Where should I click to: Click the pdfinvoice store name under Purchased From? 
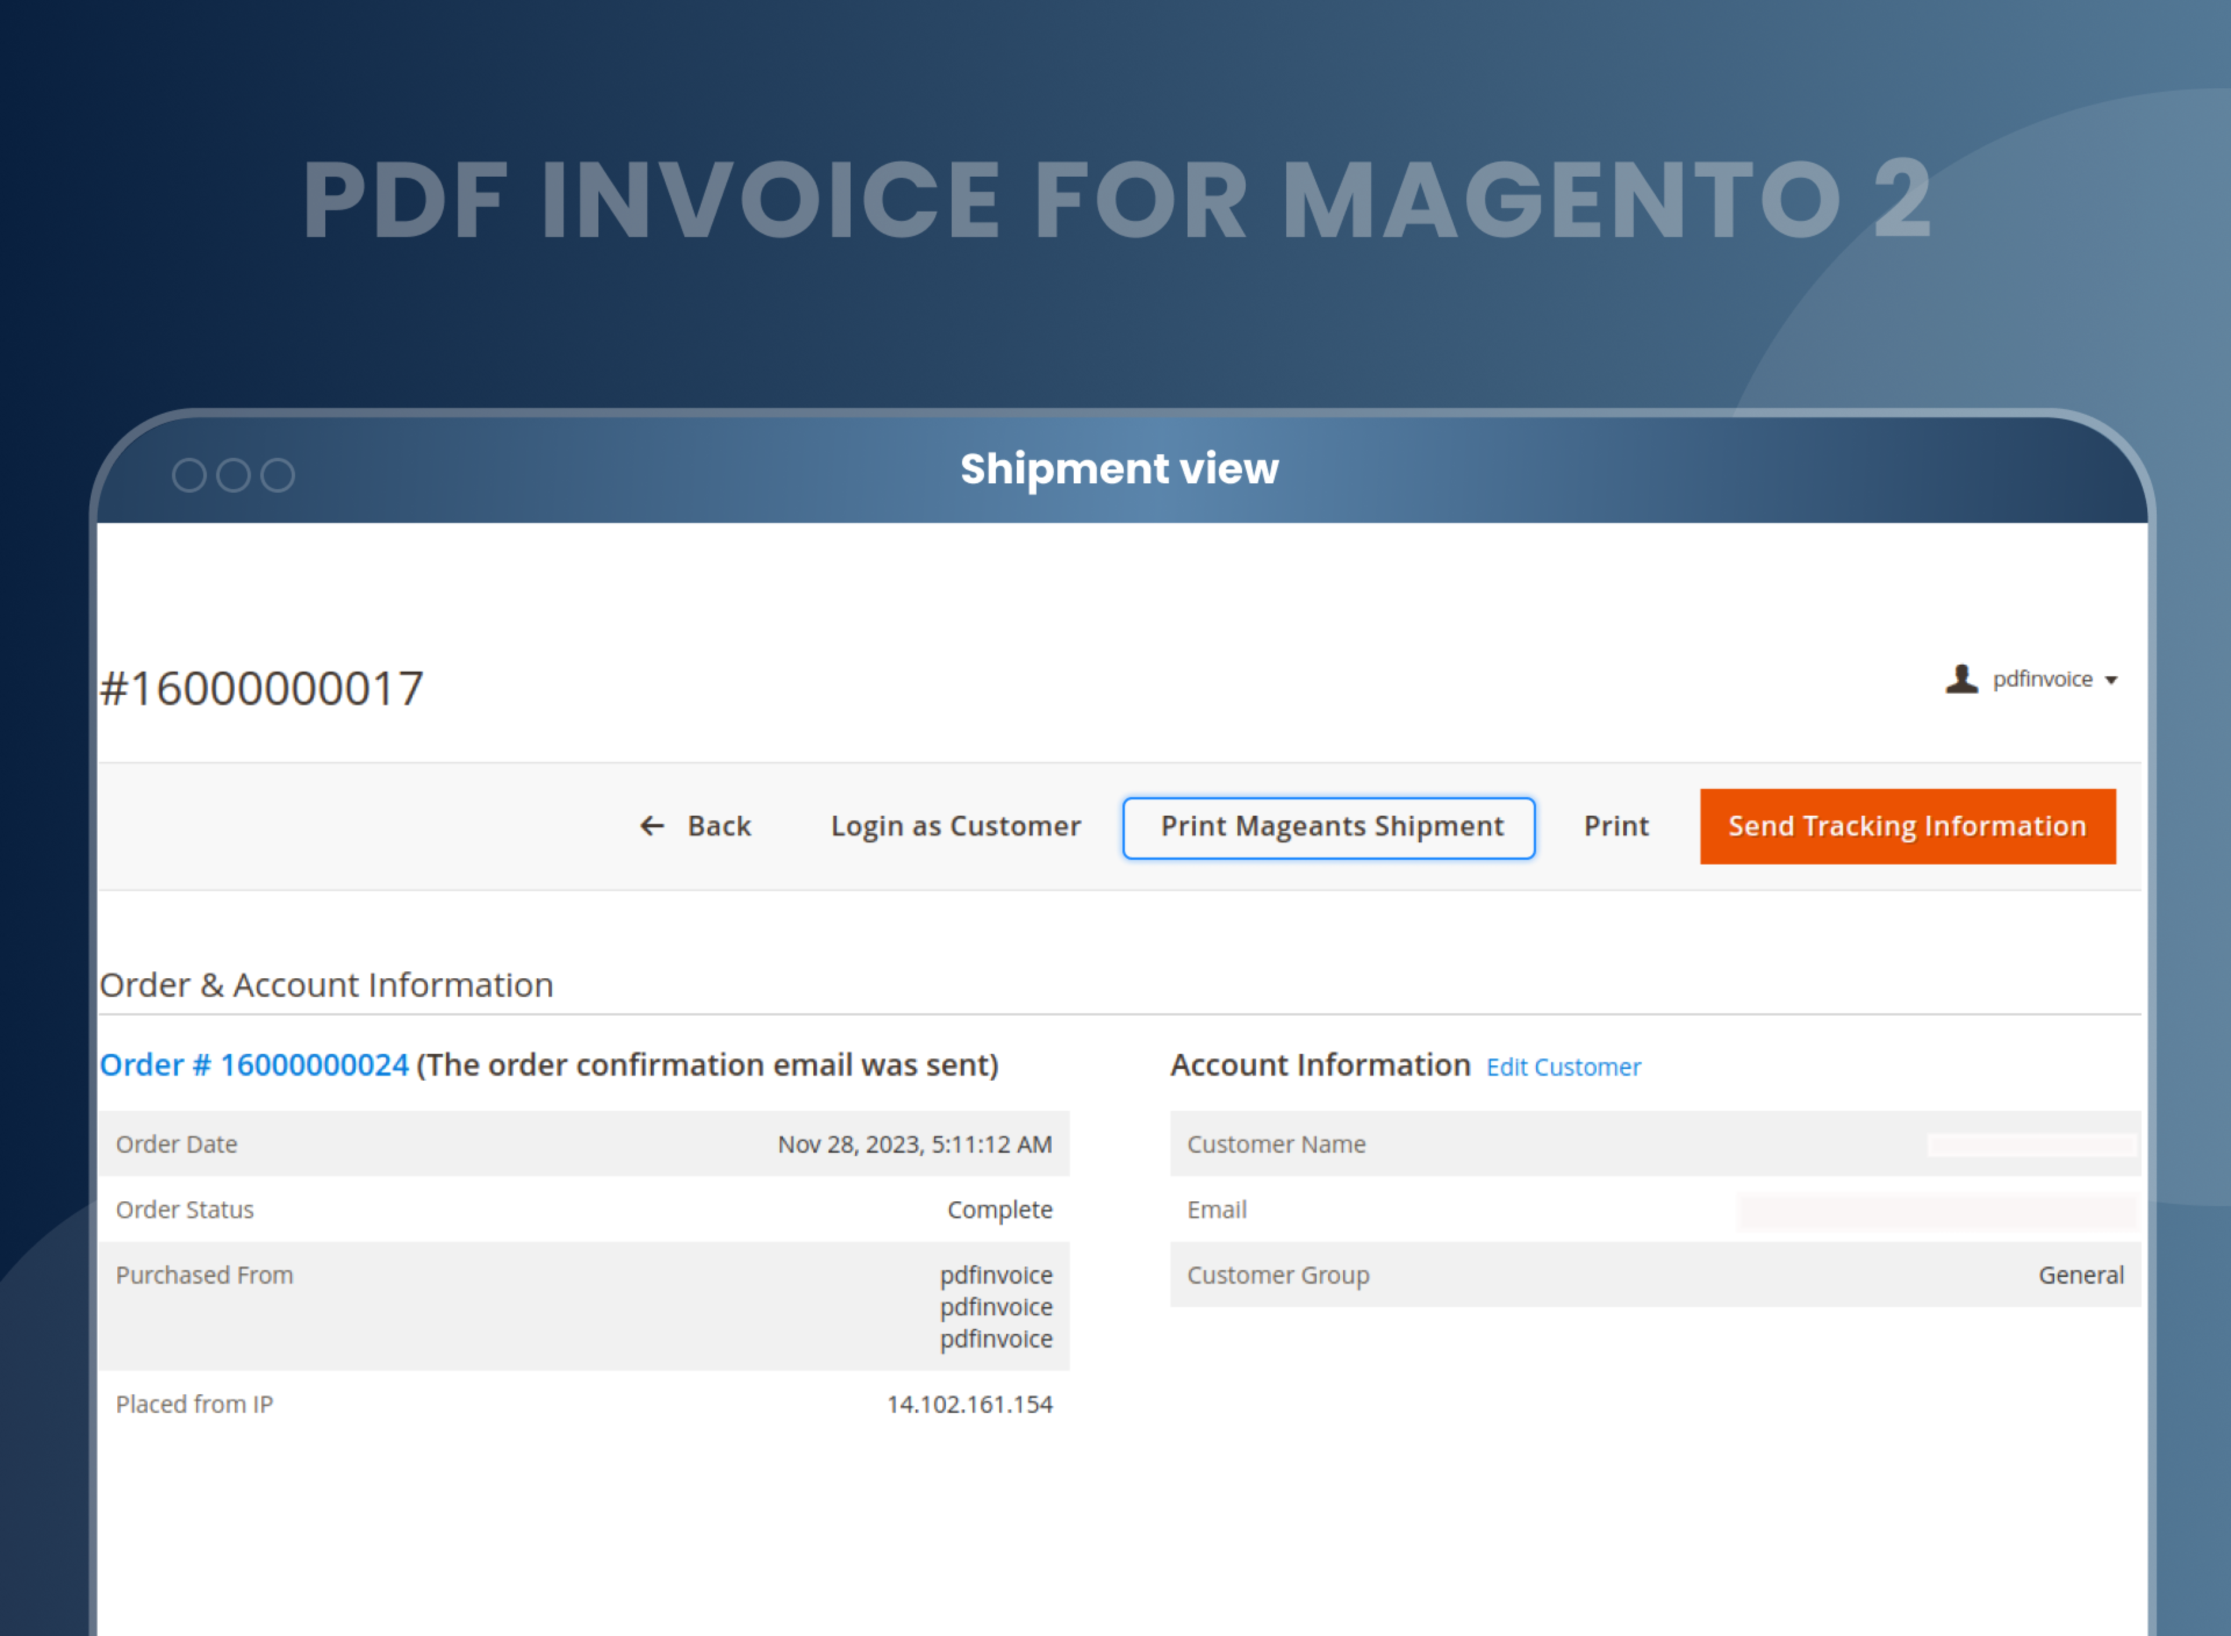point(995,1275)
